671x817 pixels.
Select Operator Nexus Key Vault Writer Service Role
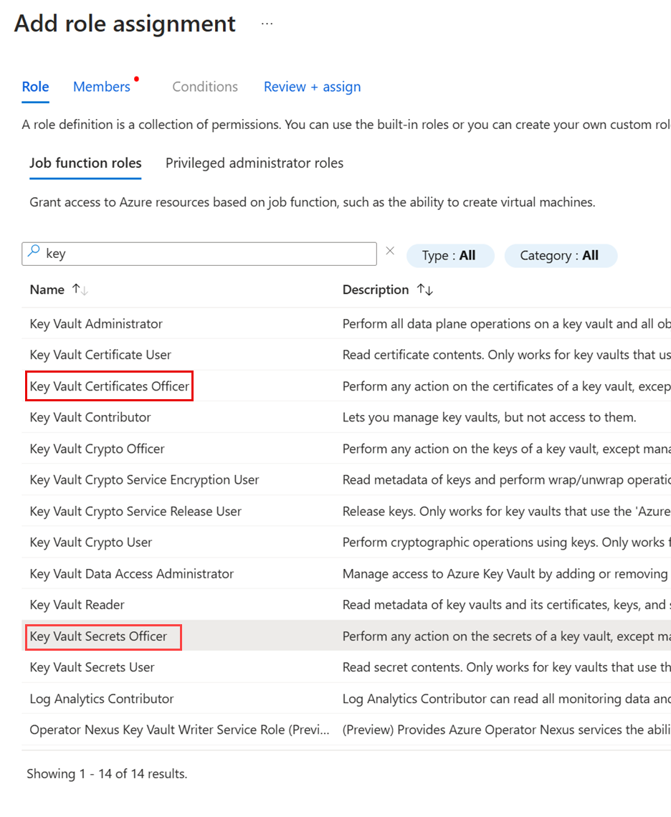pyautogui.click(x=179, y=730)
